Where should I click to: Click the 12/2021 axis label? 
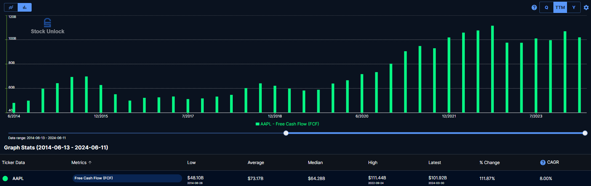[449, 116]
